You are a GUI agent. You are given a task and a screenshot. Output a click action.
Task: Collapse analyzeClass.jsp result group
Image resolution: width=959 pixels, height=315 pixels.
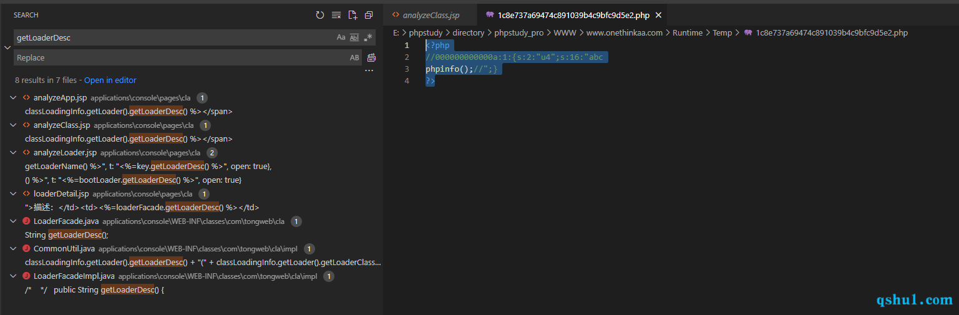click(14, 125)
